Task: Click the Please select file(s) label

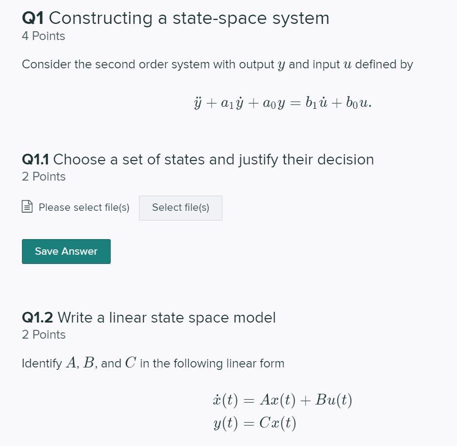Action: pos(84,207)
